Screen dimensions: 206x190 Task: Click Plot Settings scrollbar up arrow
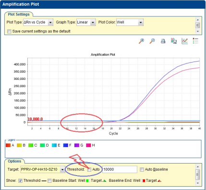pyautogui.click(x=198, y=20)
